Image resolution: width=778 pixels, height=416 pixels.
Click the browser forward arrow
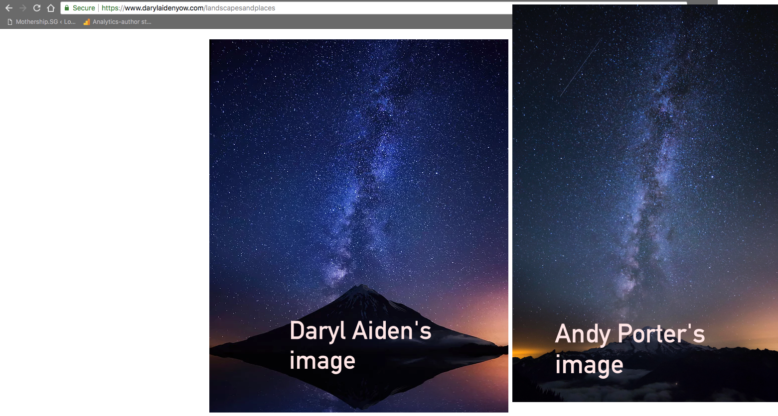(x=23, y=8)
